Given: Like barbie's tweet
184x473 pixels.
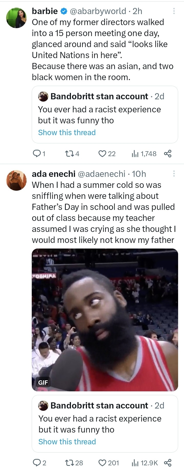Looking at the screenshot, I should pos(102,154).
